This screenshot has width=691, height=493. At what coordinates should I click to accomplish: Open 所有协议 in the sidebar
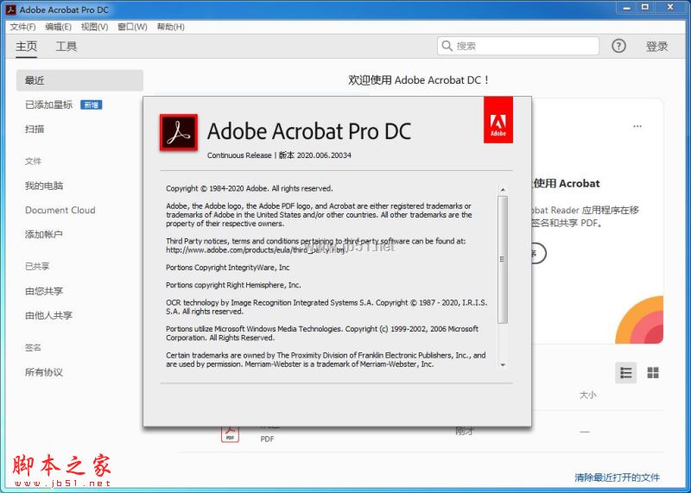pyautogui.click(x=44, y=372)
